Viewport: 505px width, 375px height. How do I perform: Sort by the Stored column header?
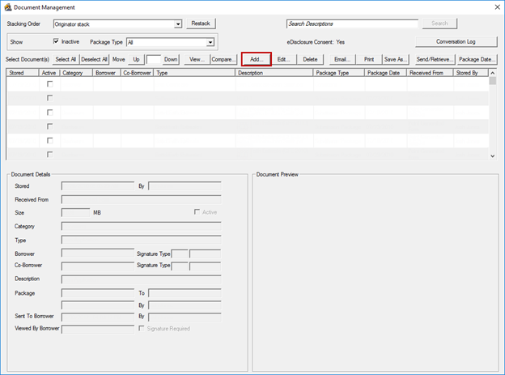23,73
